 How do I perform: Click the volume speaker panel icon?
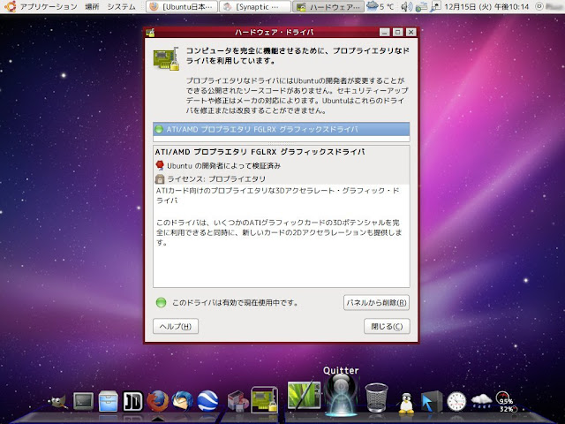pos(406,6)
